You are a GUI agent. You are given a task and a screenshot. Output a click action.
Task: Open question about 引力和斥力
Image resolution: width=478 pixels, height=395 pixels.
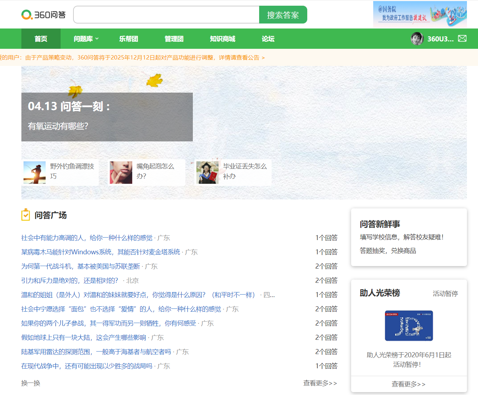point(70,281)
